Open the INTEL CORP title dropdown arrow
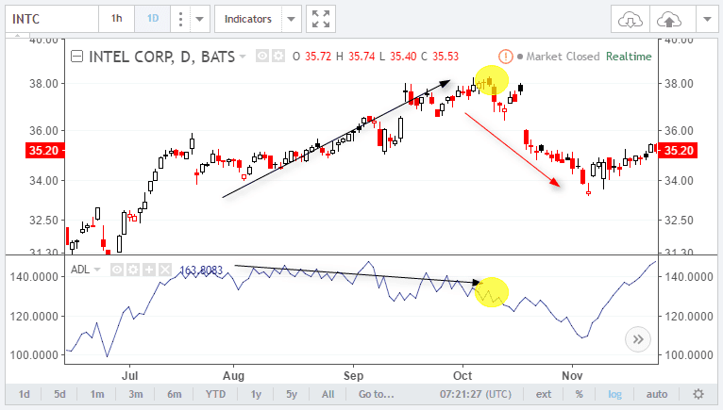 tap(243, 57)
